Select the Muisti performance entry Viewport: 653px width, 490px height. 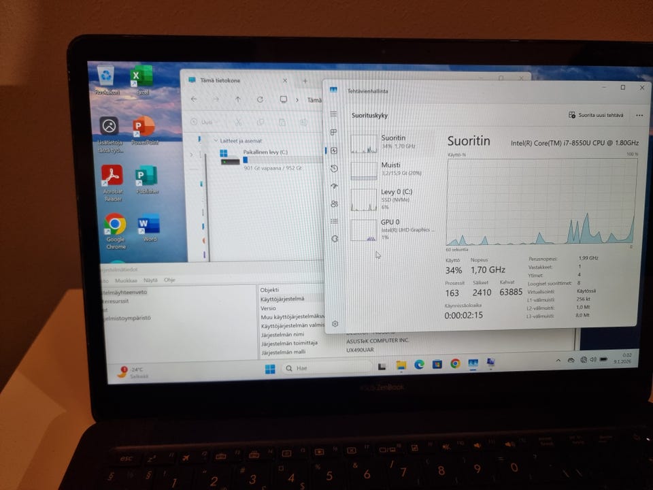click(392, 169)
